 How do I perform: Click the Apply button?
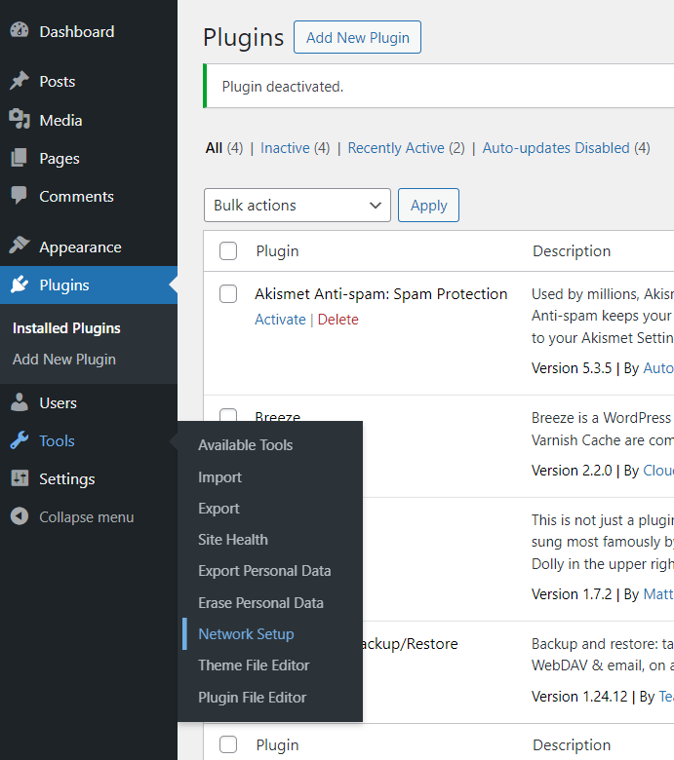click(x=428, y=205)
